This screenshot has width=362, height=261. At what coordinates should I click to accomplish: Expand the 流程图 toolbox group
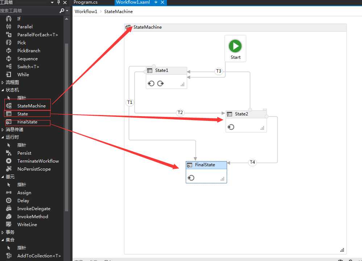point(3,82)
